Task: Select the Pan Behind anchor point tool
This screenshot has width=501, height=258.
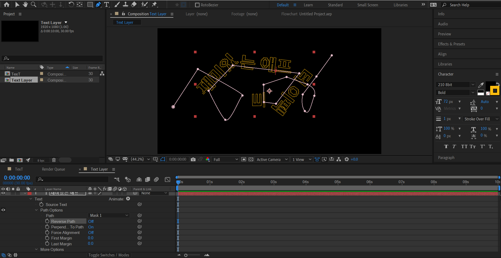Action: coord(80,4)
